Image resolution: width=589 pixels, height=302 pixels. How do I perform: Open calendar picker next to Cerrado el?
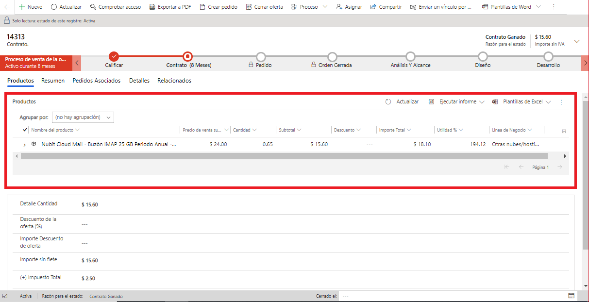(571, 296)
